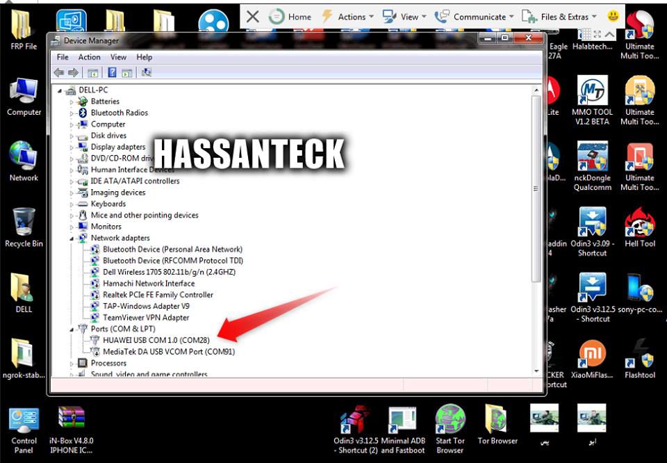667x463 pixels.
Task: Select MMO TOOL V1.2 BETA shortcut
Action: [592, 100]
